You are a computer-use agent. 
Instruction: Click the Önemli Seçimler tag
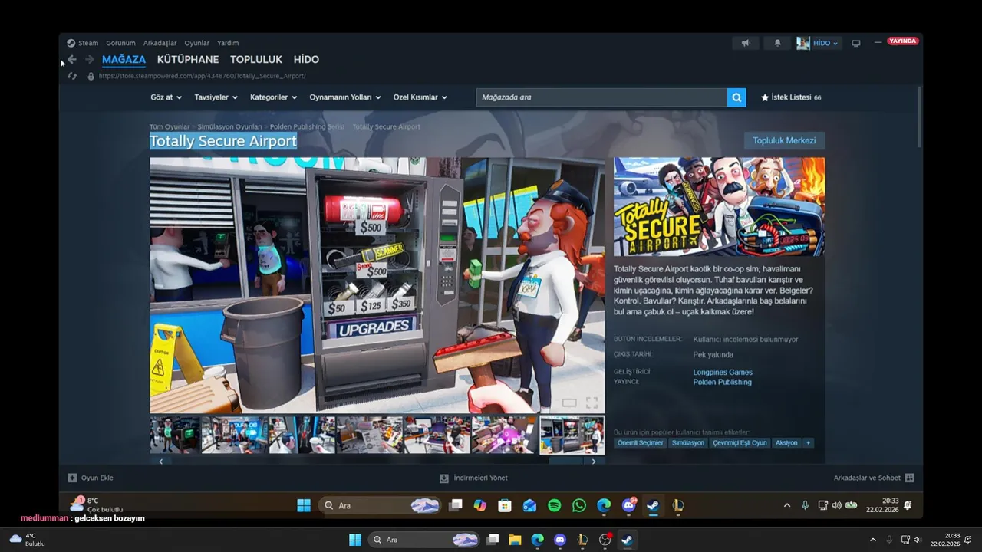(x=640, y=442)
